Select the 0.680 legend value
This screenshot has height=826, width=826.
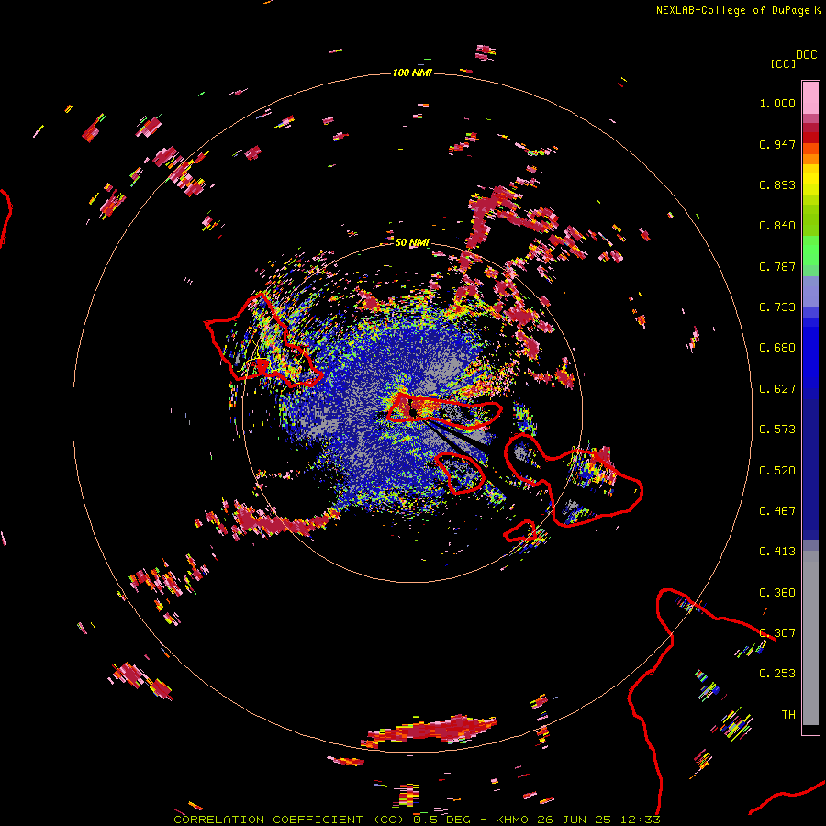[777, 348]
